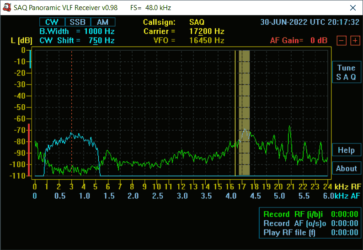Click the VFO 16450 Hz value

coord(207,41)
